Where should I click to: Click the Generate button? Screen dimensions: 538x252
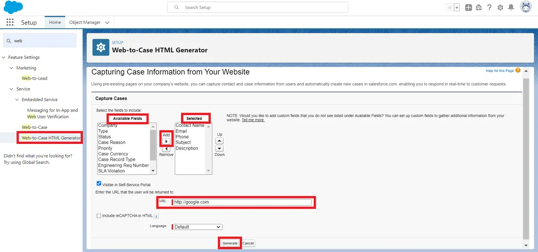230,243
